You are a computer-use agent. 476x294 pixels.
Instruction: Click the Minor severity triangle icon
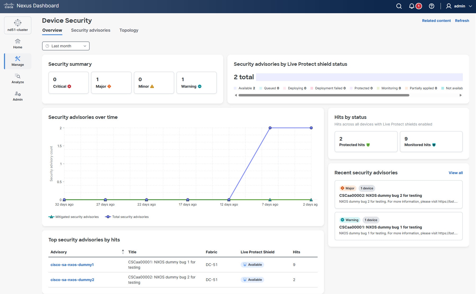click(152, 86)
